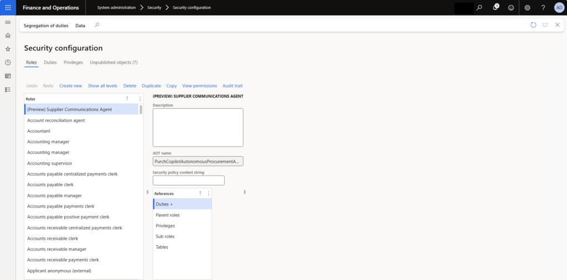Open Roles column options menu
This screenshot has height=280, width=567.
coord(140,99)
